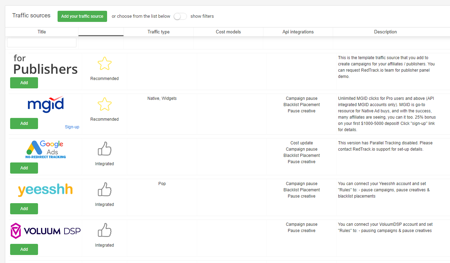
Task: Sort by the Cost models column header
Action: pyautogui.click(x=228, y=32)
